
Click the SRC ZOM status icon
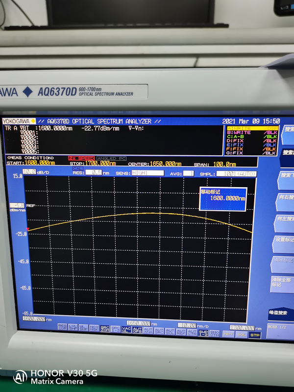[105, 328]
